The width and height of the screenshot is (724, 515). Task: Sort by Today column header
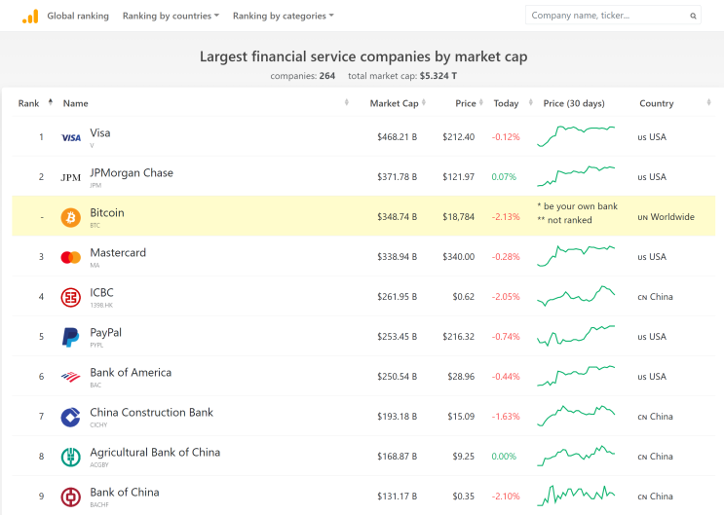pos(513,103)
